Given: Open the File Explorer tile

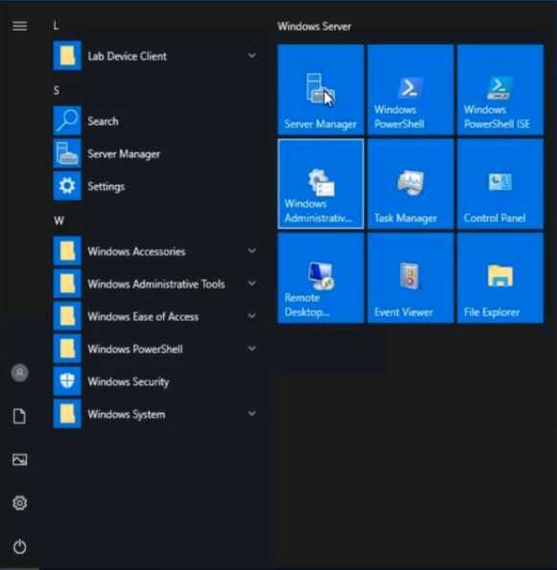Looking at the screenshot, I should pos(500,278).
